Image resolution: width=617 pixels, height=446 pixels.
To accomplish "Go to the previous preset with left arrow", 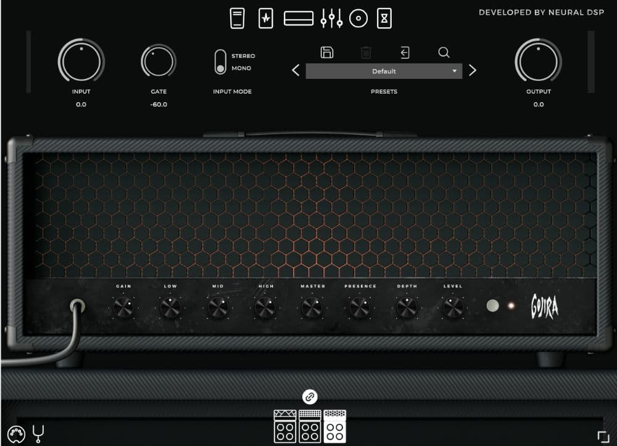I will click(295, 70).
